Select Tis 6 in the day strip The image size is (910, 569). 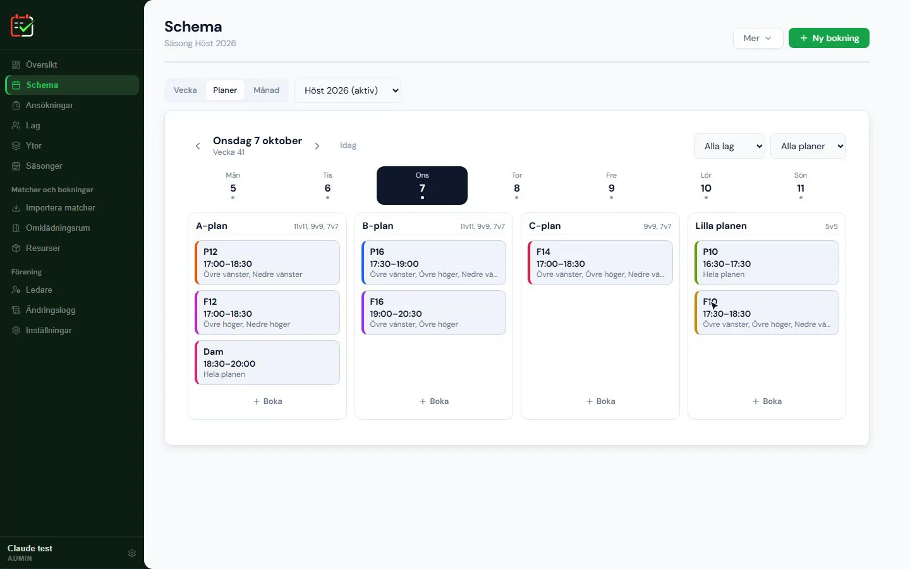pos(327,185)
